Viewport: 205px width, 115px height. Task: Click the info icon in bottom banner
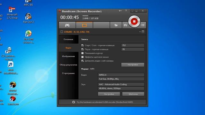coord(74,102)
